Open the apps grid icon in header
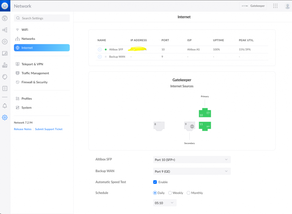The image size is (292, 214). (x=275, y=6)
